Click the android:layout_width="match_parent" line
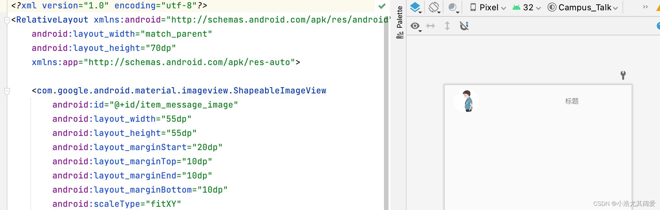 point(122,34)
